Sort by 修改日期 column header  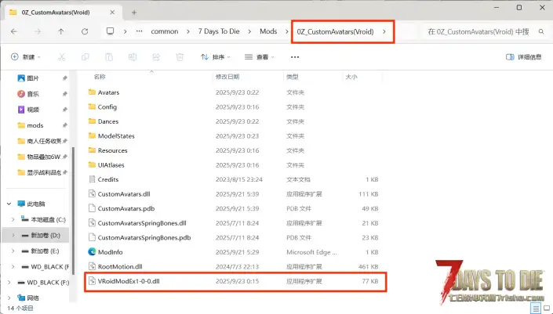(227, 77)
